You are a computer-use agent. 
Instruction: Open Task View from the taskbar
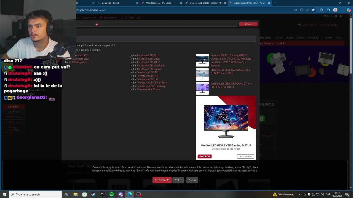pos(66,194)
